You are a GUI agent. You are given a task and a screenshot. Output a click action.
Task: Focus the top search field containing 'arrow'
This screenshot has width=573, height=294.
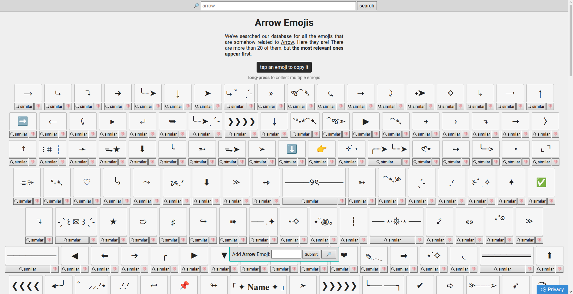coord(278,6)
